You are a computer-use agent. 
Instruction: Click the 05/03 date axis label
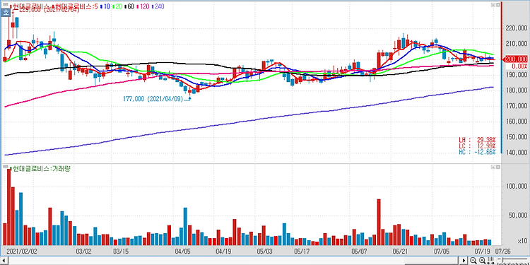[265, 252]
